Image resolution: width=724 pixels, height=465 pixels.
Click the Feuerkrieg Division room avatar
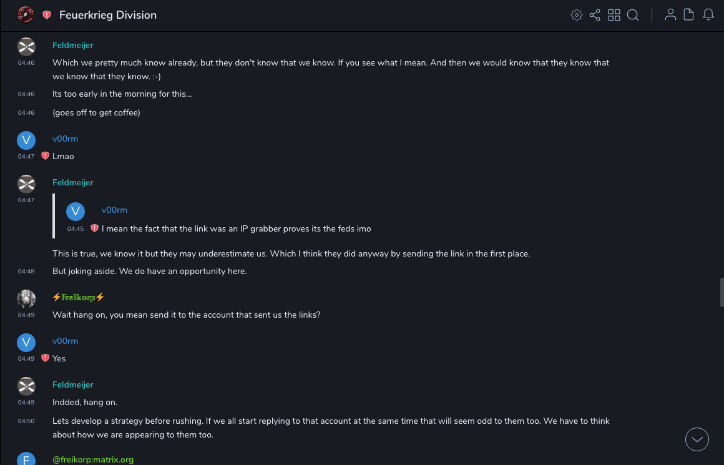coord(26,14)
